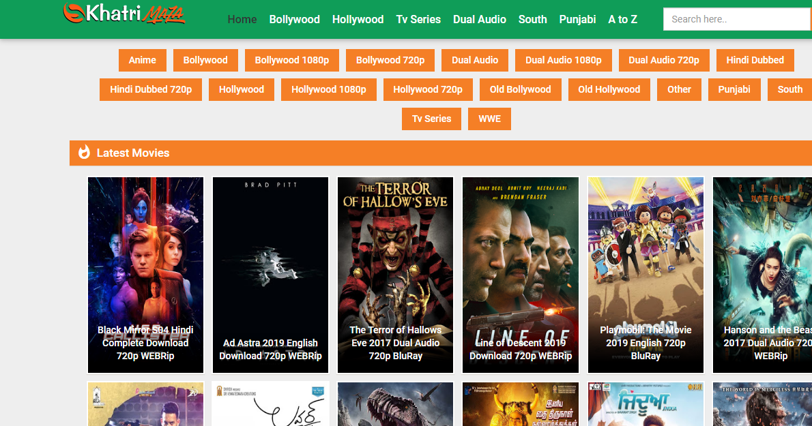Image resolution: width=812 pixels, height=426 pixels.
Task: Open the Tamil-text yellow poster in second row
Action: (521, 404)
